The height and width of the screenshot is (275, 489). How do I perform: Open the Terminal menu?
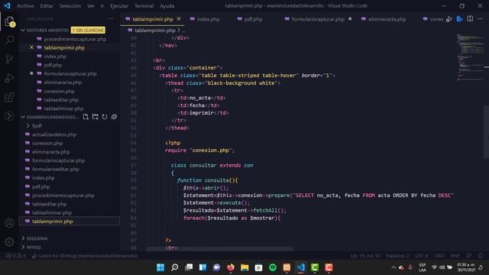pyautogui.click(x=144, y=6)
